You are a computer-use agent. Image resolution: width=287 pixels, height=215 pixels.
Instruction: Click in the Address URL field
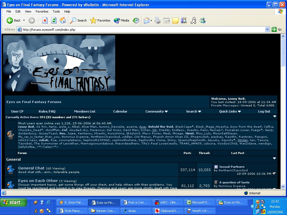coord(143,29)
